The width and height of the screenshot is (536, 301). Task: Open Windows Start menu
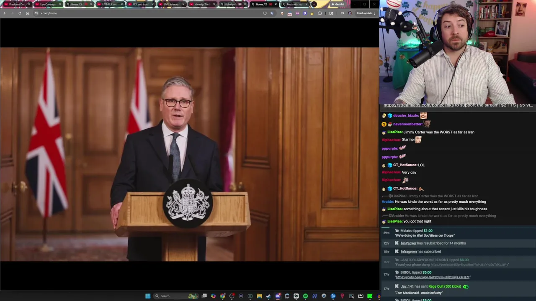148,296
